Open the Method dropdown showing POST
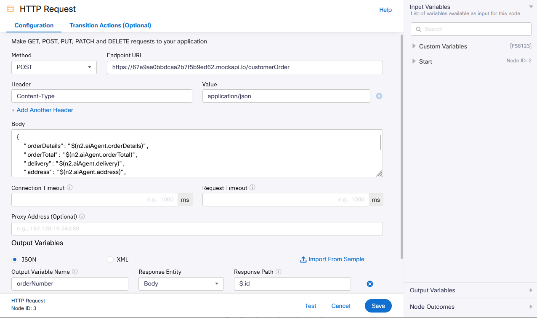Screen dimensions: 537x318 click(54, 67)
